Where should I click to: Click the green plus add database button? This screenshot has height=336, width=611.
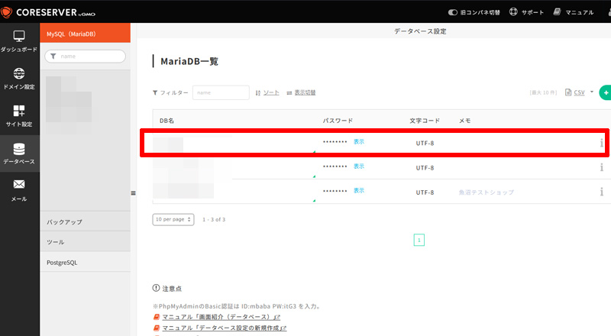(x=605, y=92)
